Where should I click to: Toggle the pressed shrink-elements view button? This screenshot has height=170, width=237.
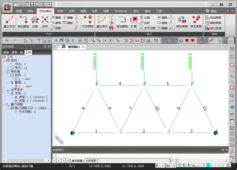164,41
